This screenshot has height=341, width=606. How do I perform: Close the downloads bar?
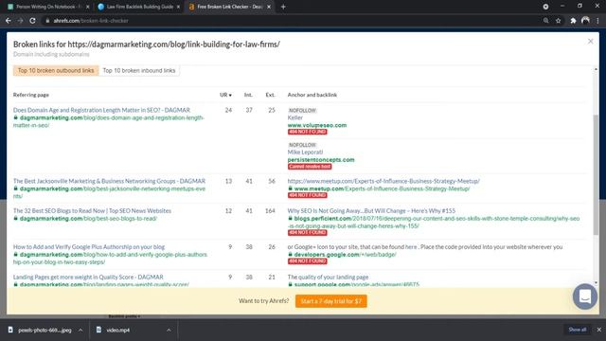point(598,330)
